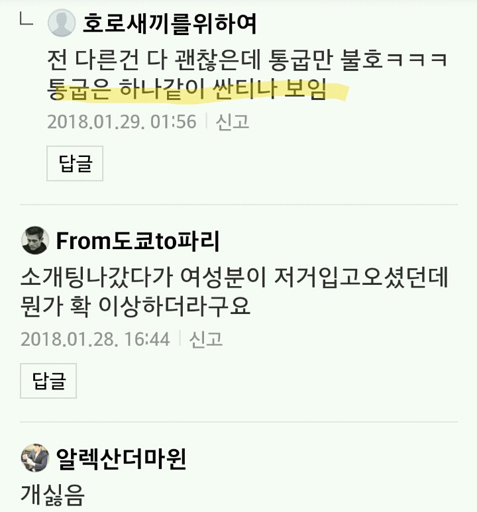Report the comment dated 2018.01.28. 16:44

point(206,339)
